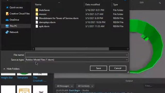Open the Save as type combo box
This screenshot has height=93, width=165.
click(77, 60)
